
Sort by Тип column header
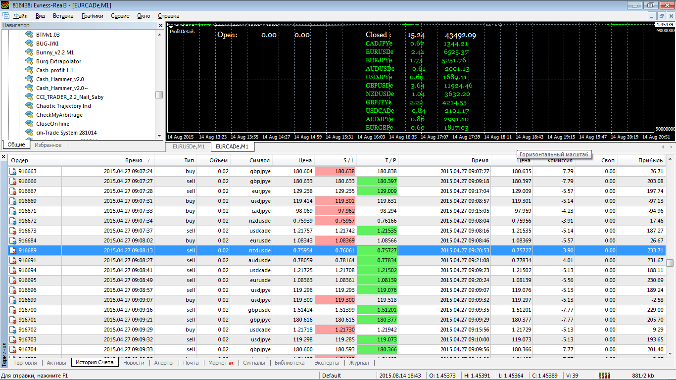(x=175, y=160)
